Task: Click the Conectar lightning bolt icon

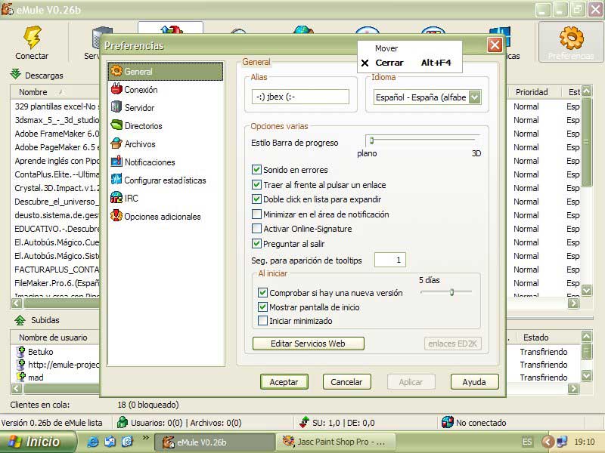Action: pos(33,36)
